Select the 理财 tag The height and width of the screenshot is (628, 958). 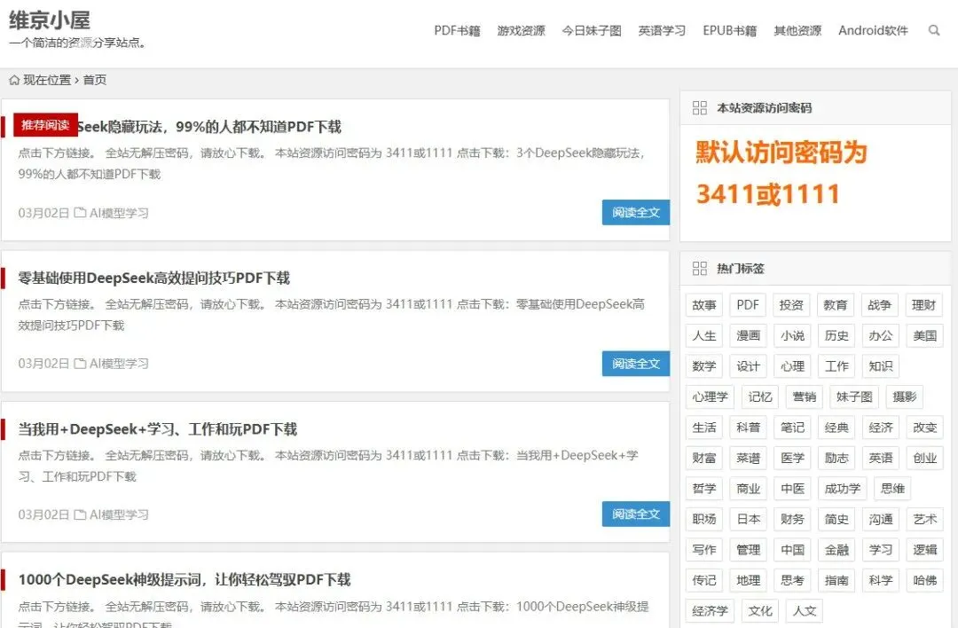924,305
